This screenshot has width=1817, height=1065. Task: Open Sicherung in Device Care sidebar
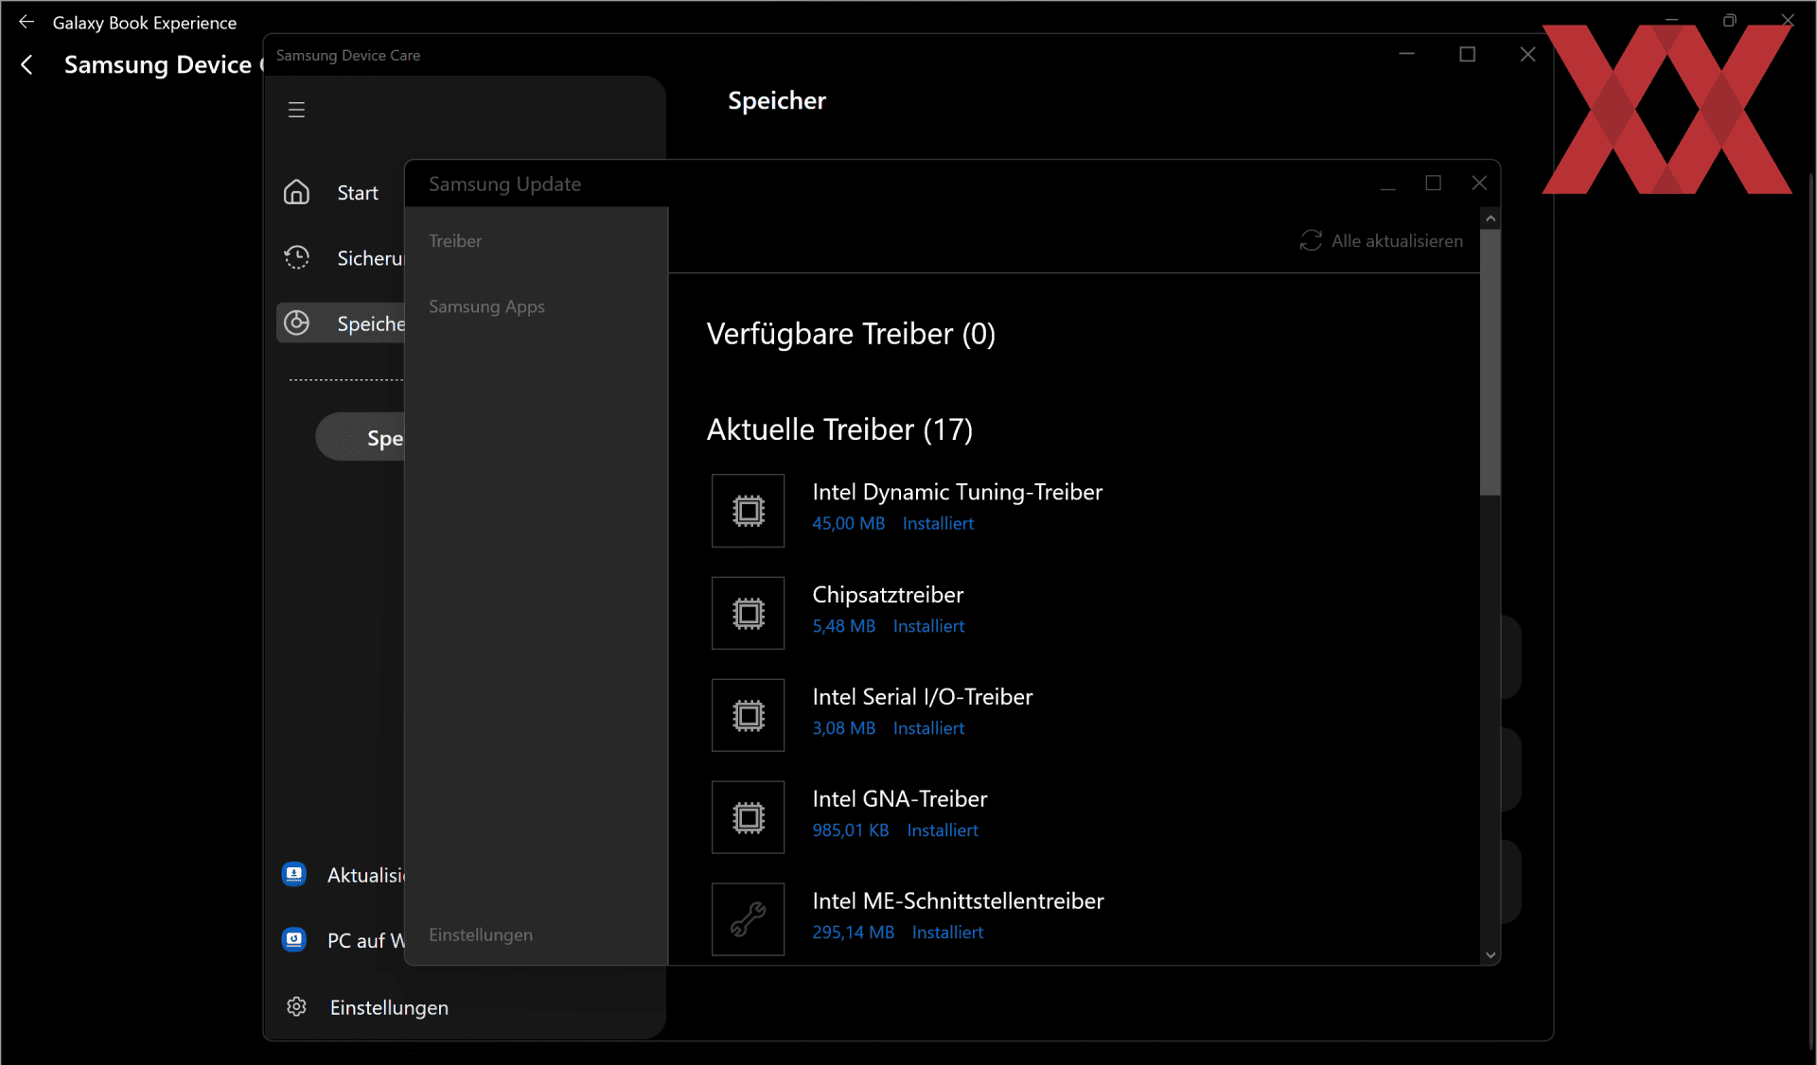[370, 258]
